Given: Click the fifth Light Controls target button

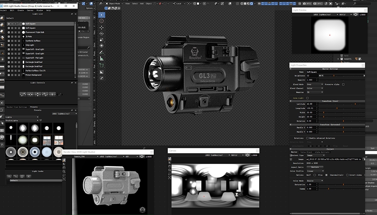Looking at the screenshot, I should click(x=53, y=95).
